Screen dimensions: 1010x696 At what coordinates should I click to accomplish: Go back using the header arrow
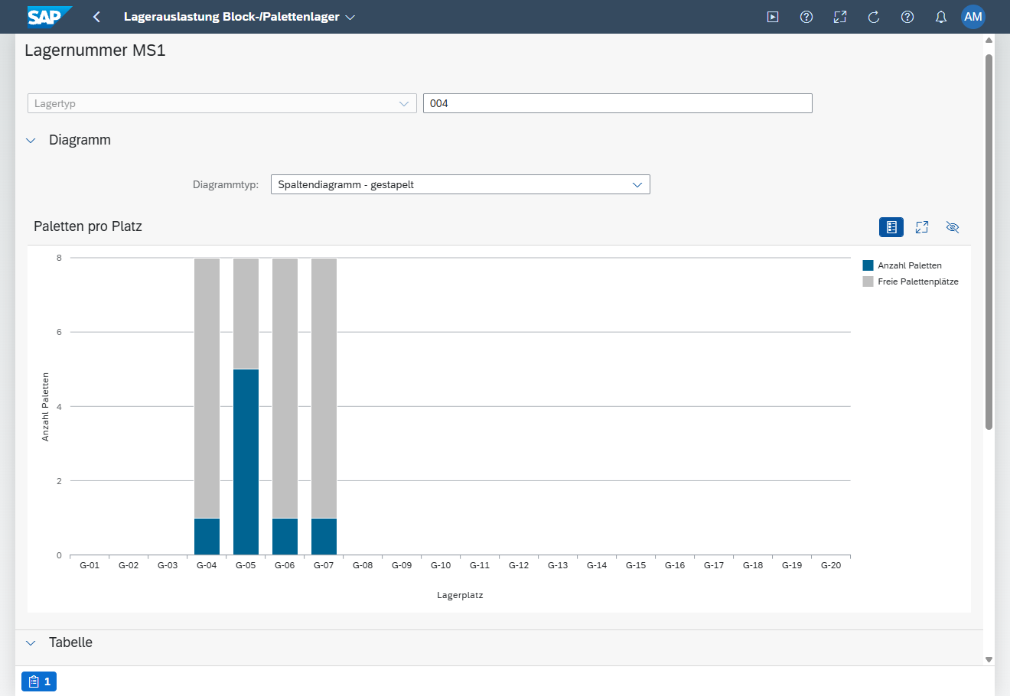click(x=96, y=17)
